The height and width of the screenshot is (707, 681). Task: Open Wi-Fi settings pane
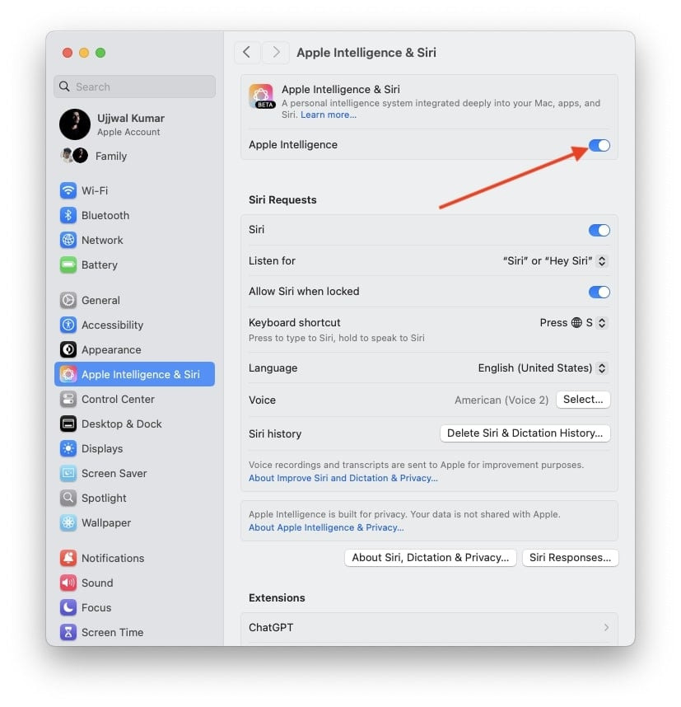point(134,190)
